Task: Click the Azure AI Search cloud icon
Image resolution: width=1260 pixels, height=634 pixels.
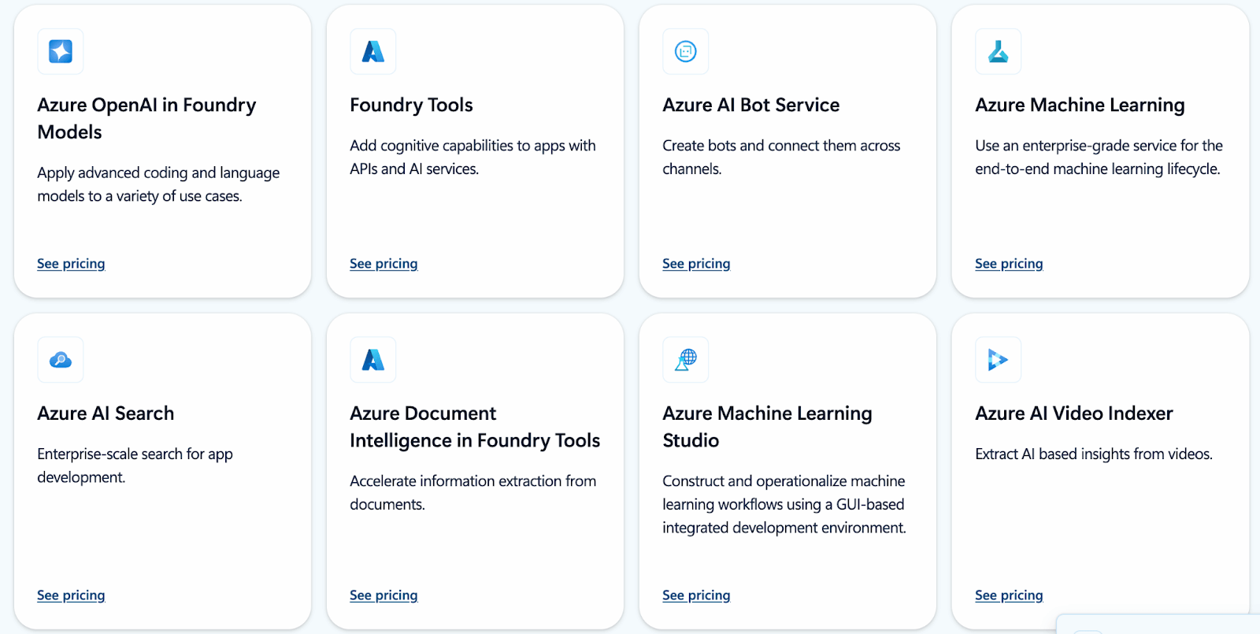Action: 61,360
